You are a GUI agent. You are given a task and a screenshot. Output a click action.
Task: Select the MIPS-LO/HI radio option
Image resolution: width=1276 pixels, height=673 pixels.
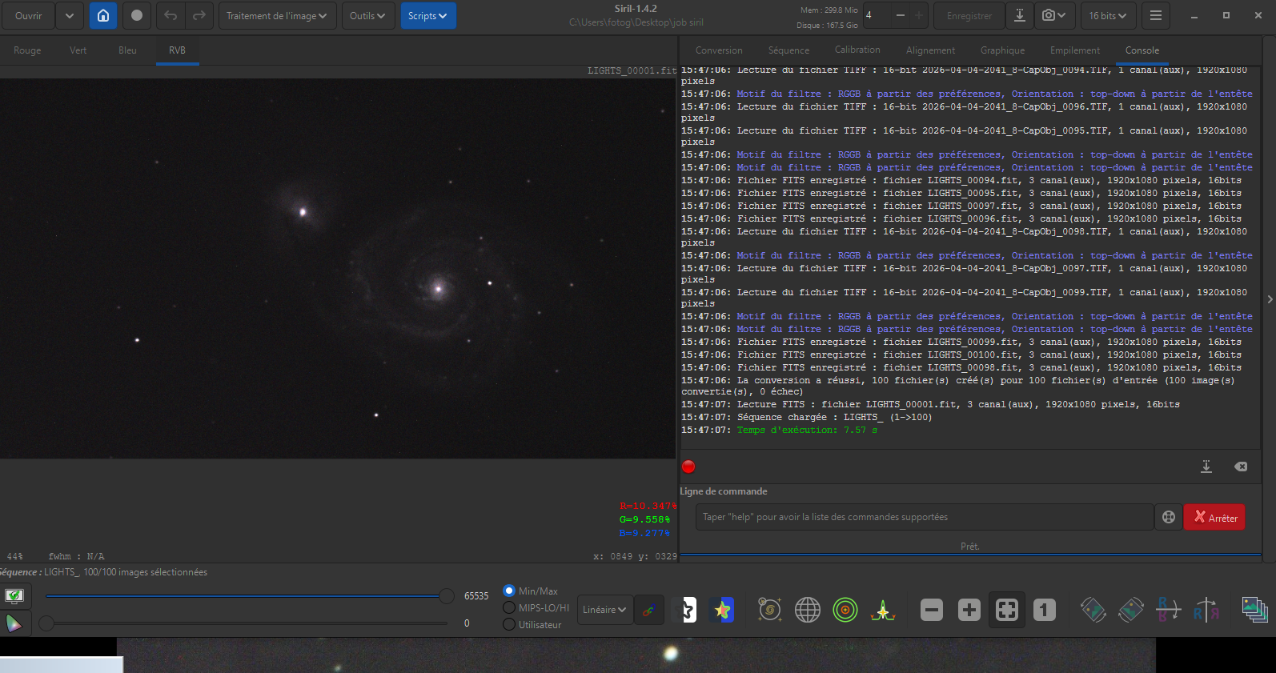(x=509, y=607)
